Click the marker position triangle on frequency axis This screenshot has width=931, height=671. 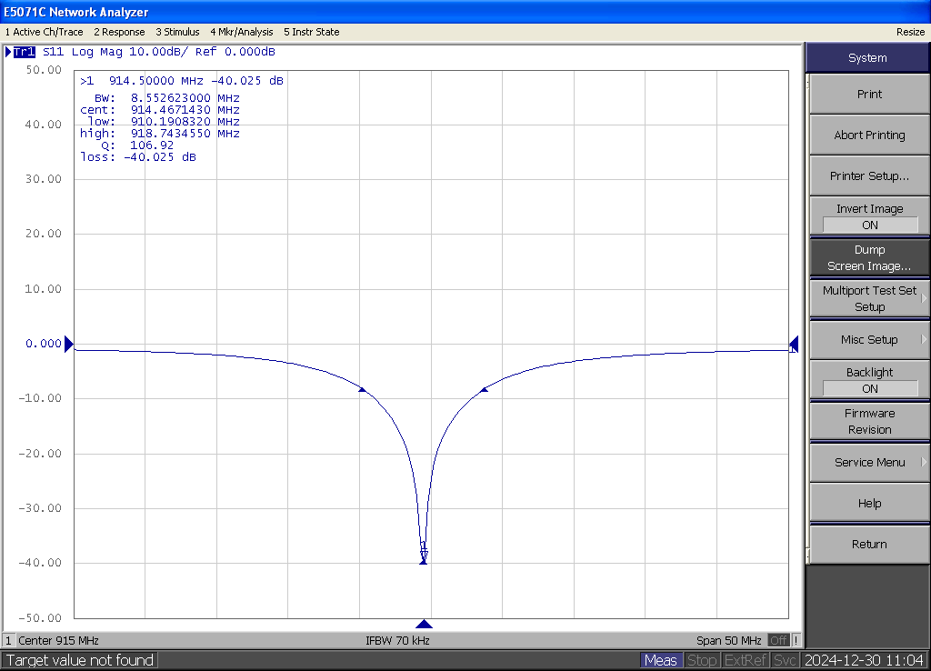(x=424, y=624)
